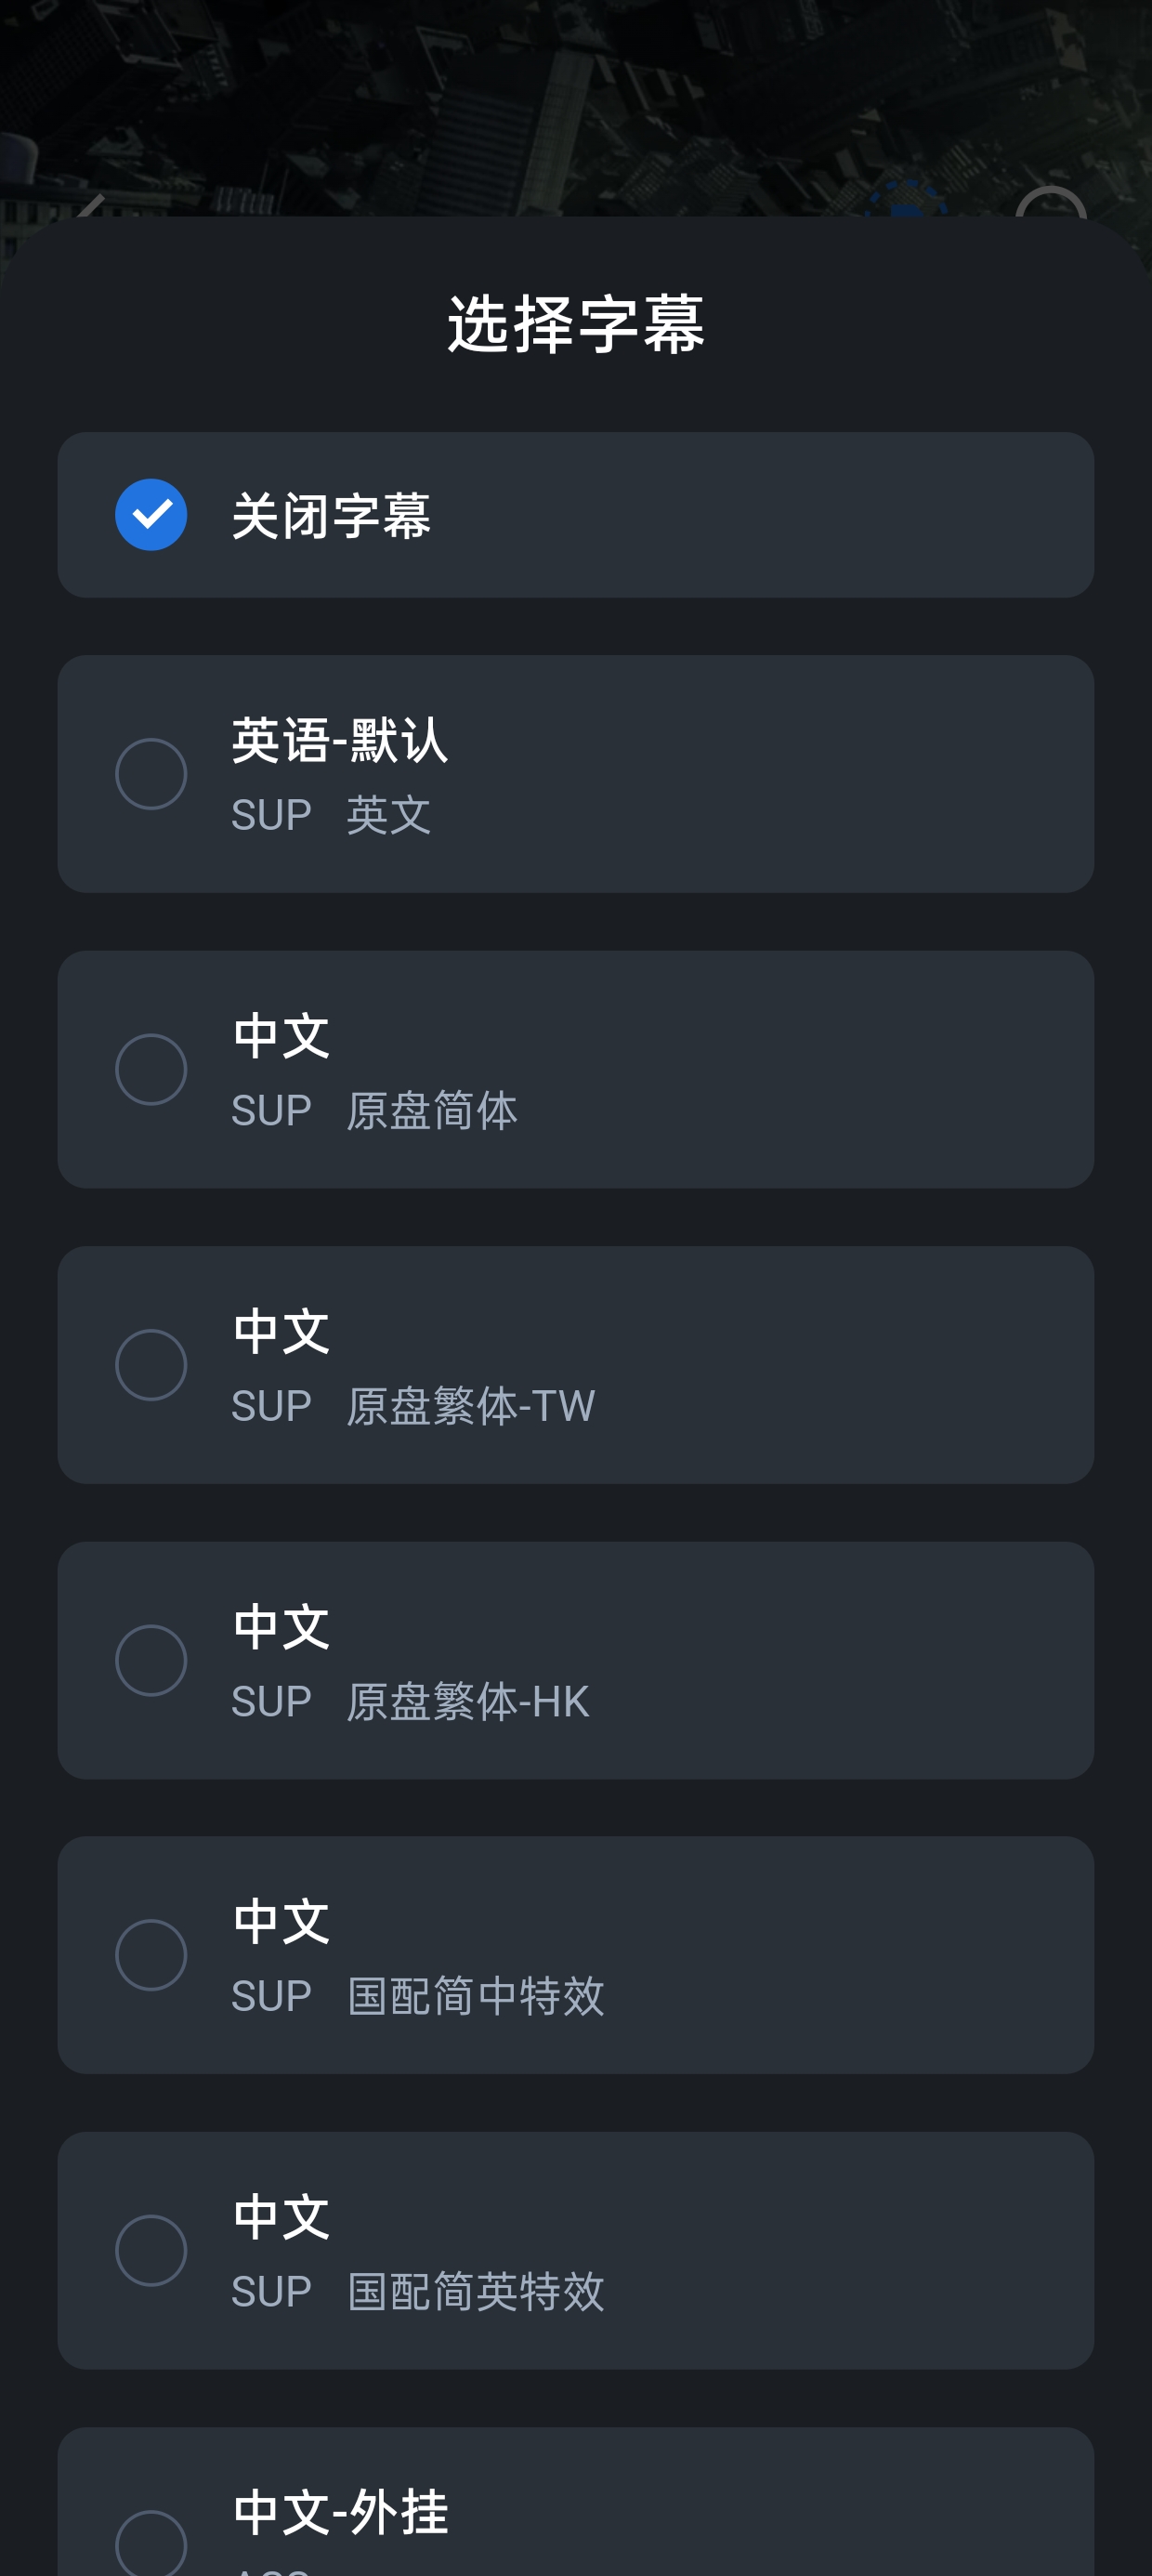Select the radio button for 原盘繁体-TW subtitle
This screenshot has height=2576, width=1152.
[151, 1365]
